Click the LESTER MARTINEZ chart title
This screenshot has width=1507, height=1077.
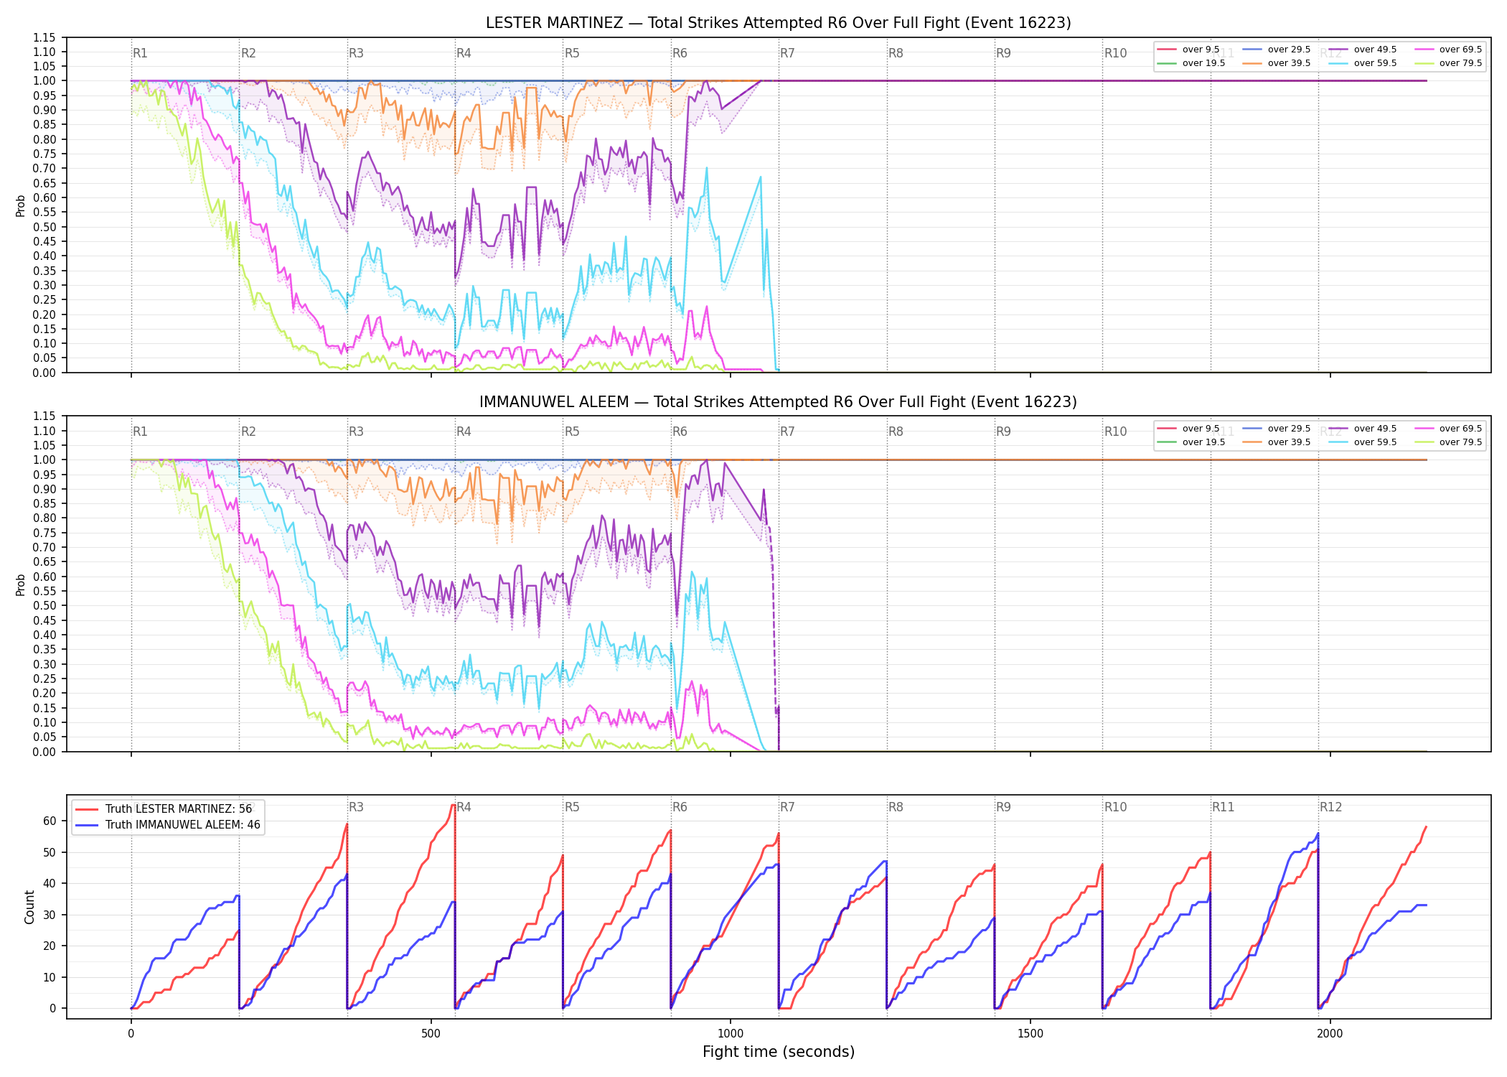(778, 23)
